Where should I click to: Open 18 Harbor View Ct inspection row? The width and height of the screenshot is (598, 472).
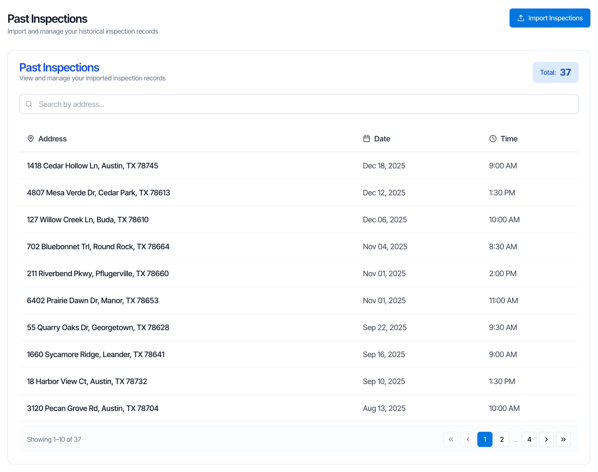[x=299, y=381]
